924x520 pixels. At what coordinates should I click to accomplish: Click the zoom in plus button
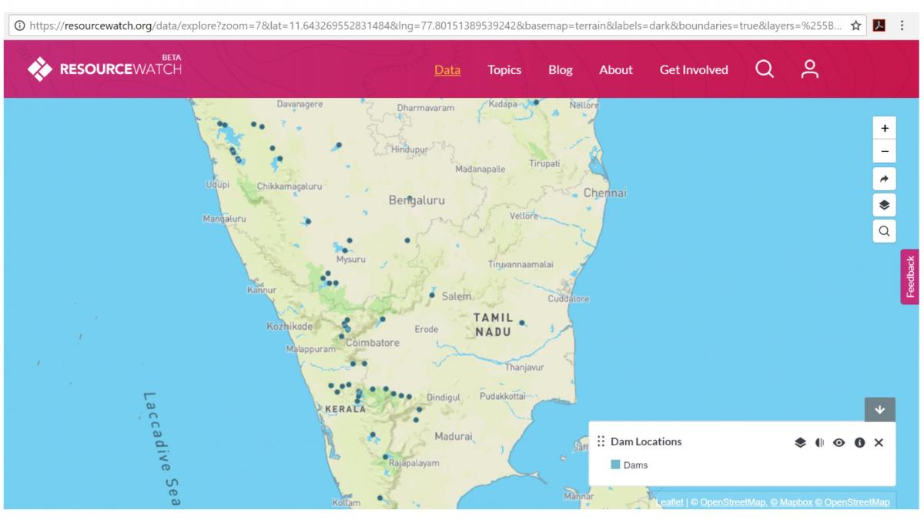click(884, 128)
